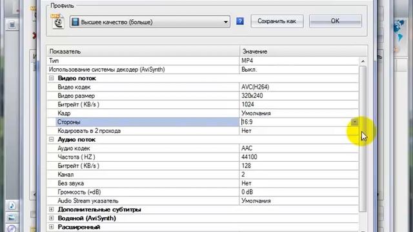Click the 44100 frequency value

click(x=249, y=157)
